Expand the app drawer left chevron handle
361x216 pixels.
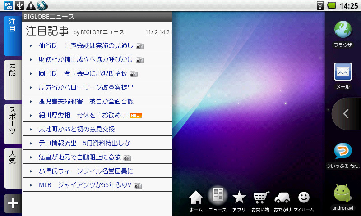pos(346,113)
